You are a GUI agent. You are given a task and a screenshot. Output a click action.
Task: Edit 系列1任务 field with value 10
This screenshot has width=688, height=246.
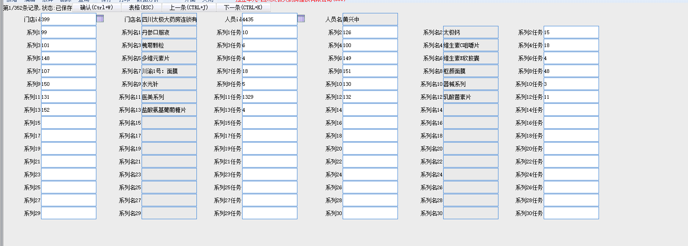270,32
